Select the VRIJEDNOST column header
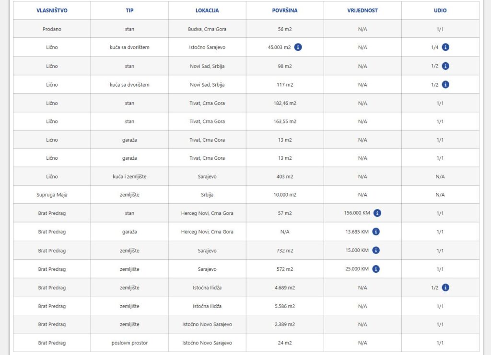The height and width of the screenshot is (355, 491). pos(362,11)
